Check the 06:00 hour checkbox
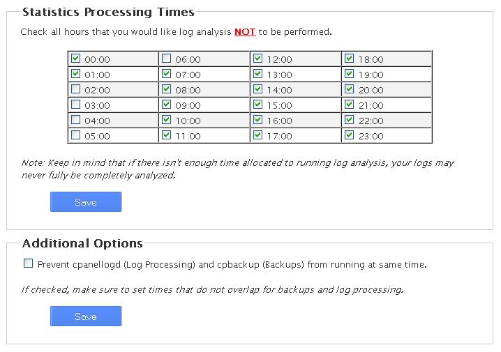Image resolution: width=501 pixels, height=352 pixels. [x=166, y=59]
